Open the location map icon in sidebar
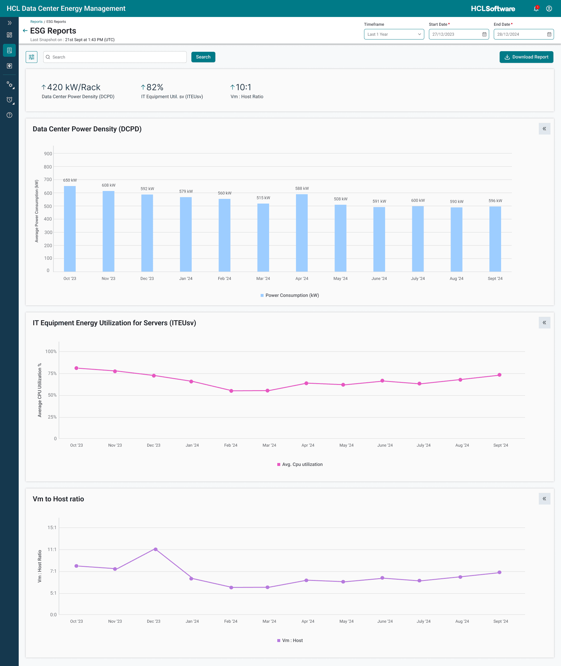561x666 pixels. pyautogui.click(x=10, y=66)
